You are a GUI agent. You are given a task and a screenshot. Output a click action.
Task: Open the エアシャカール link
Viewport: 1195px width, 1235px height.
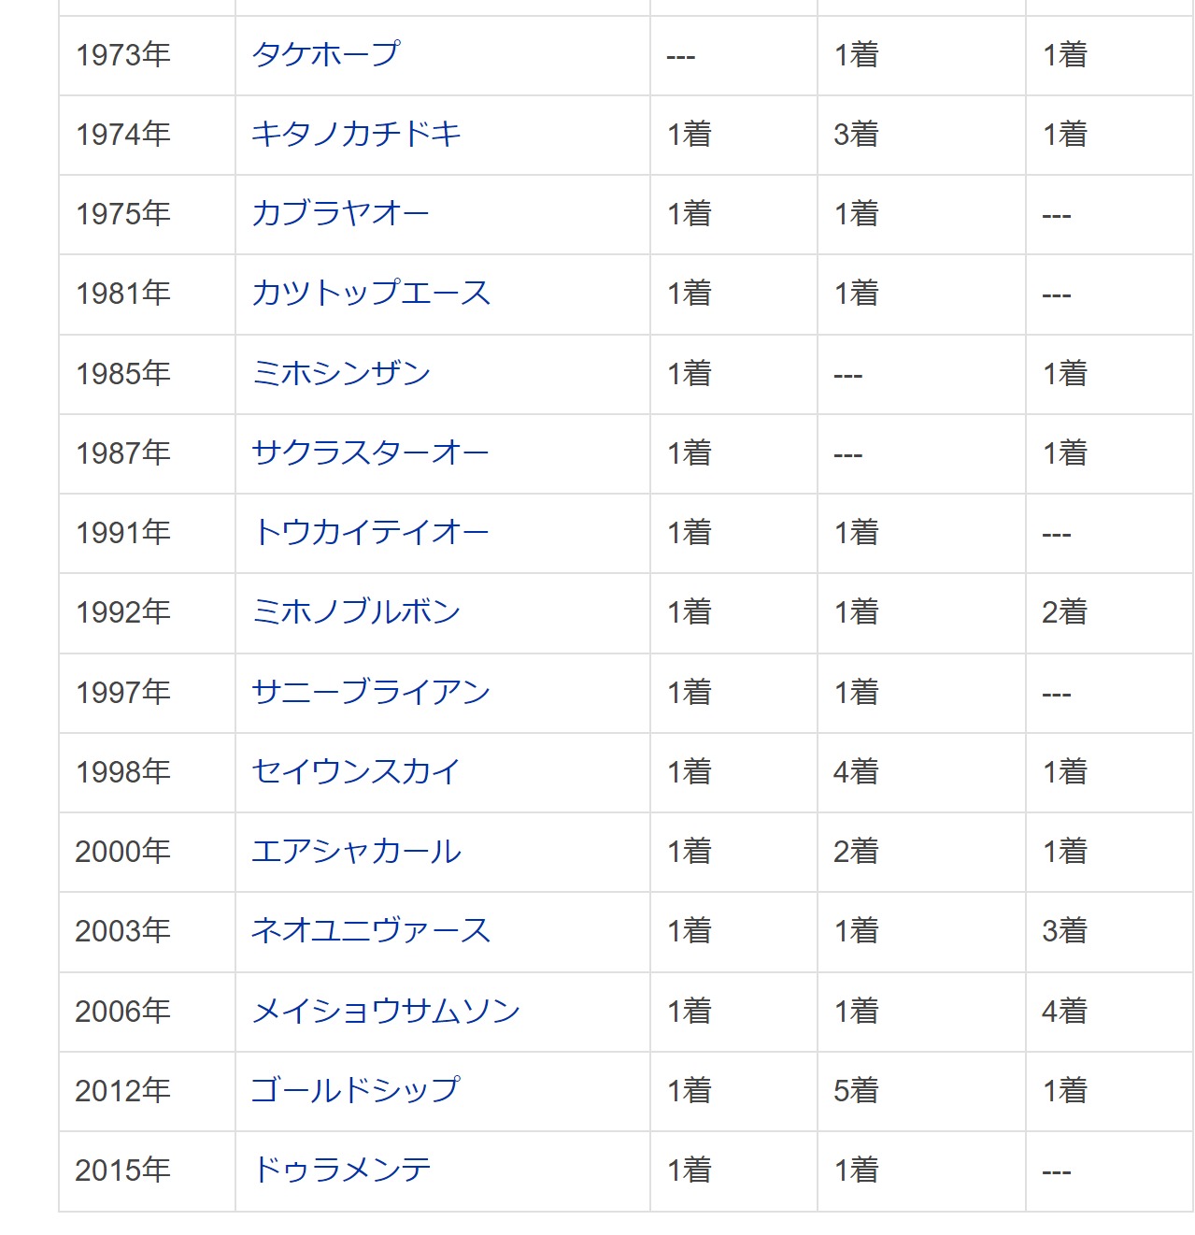356,852
